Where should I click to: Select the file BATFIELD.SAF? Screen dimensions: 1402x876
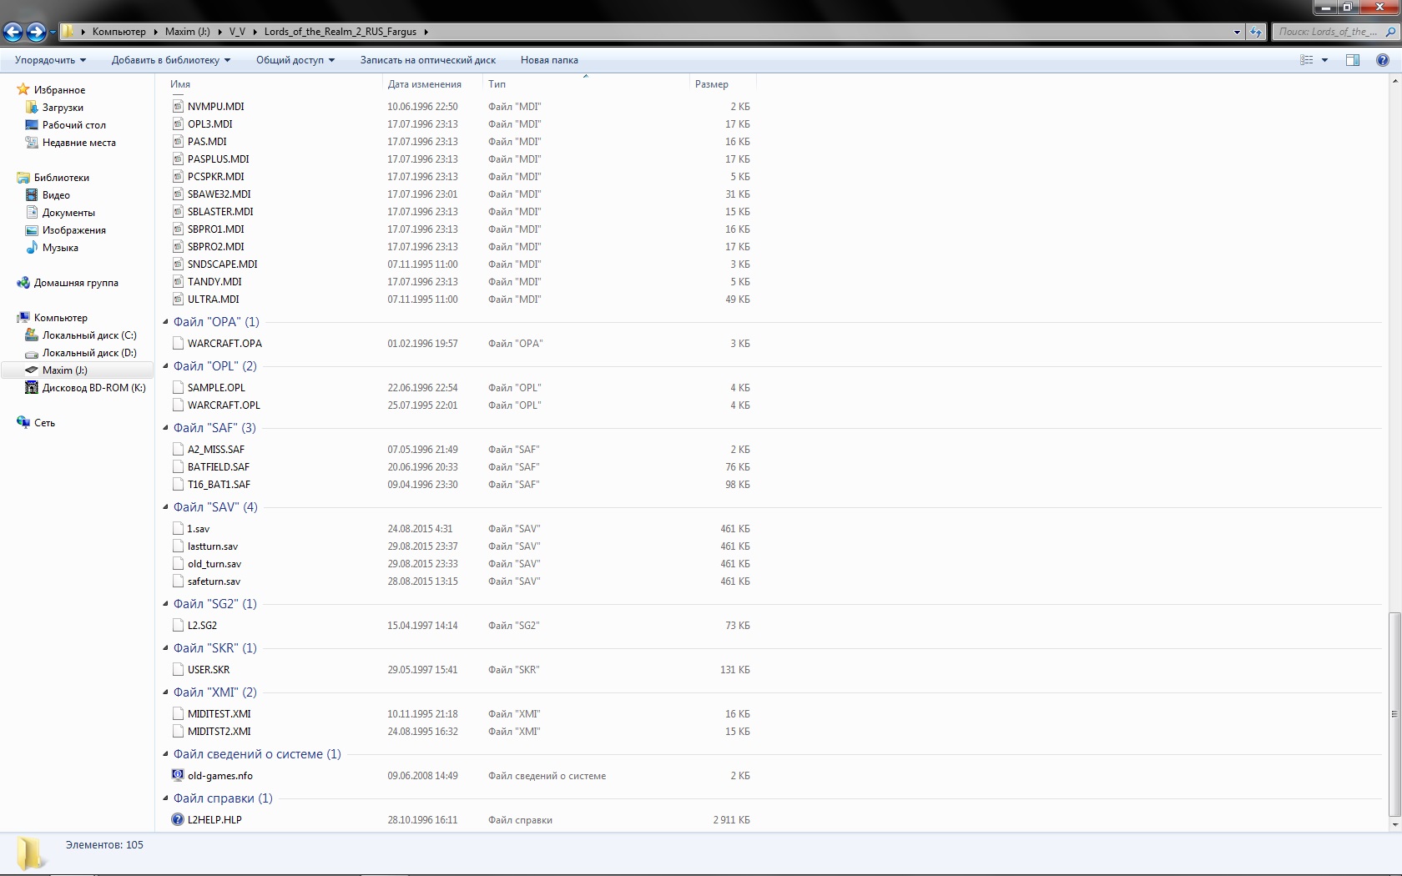(x=219, y=466)
